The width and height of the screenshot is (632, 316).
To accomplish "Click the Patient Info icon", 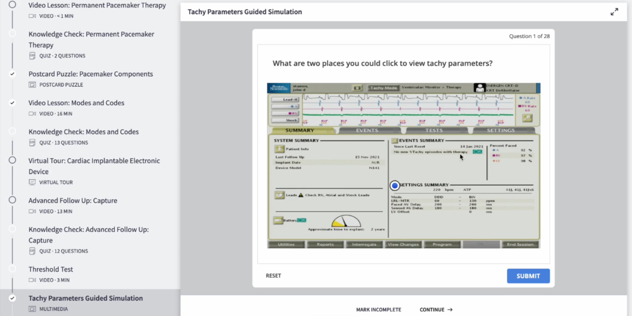I will click(280, 149).
